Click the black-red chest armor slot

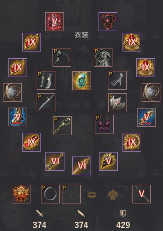108,22
